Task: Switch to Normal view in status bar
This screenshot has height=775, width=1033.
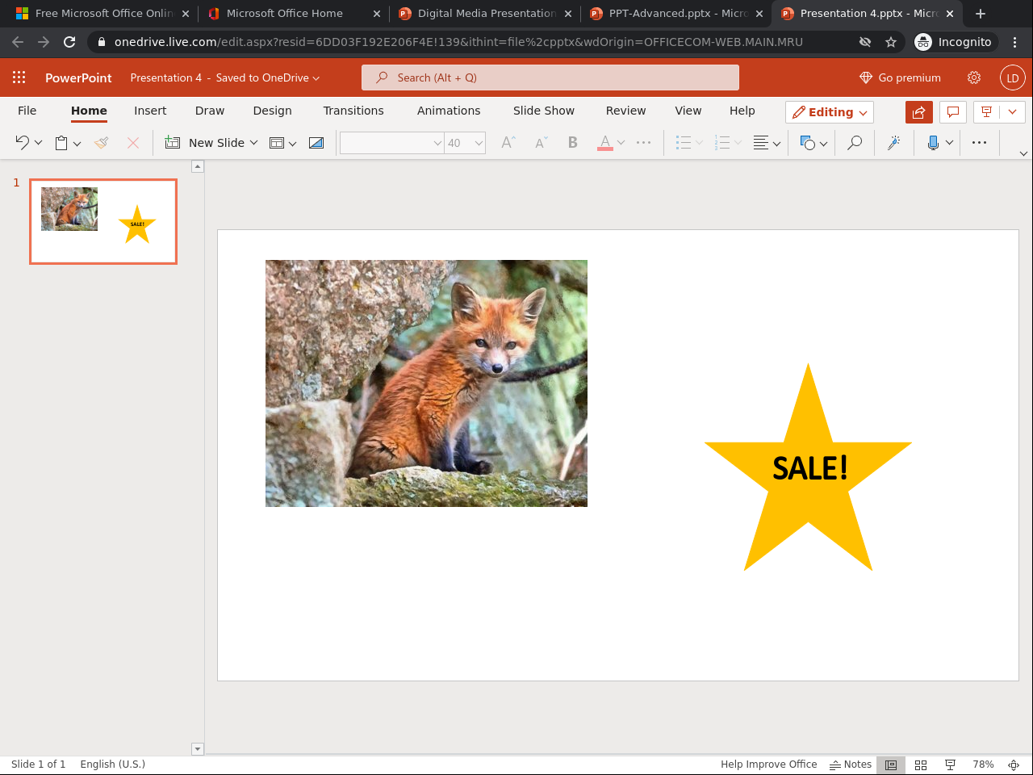Action: [891, 765]
